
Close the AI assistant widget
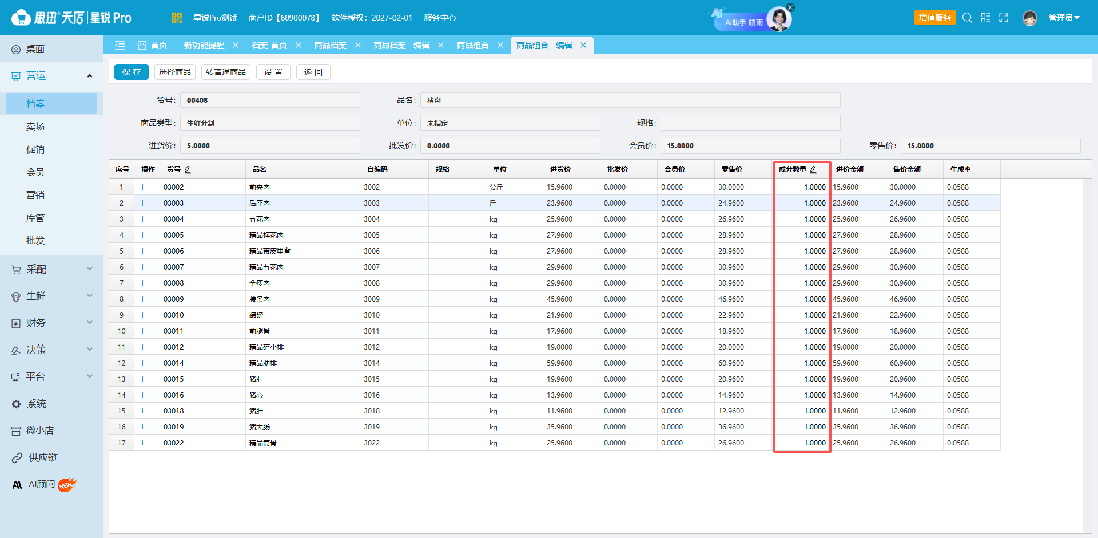pyautogui.click(x=790, y=7)
